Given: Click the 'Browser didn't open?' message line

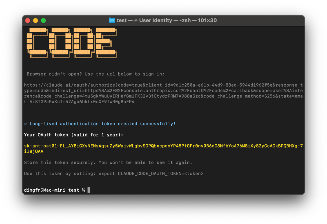Looking at the screenshot, I should click(96, 74).
